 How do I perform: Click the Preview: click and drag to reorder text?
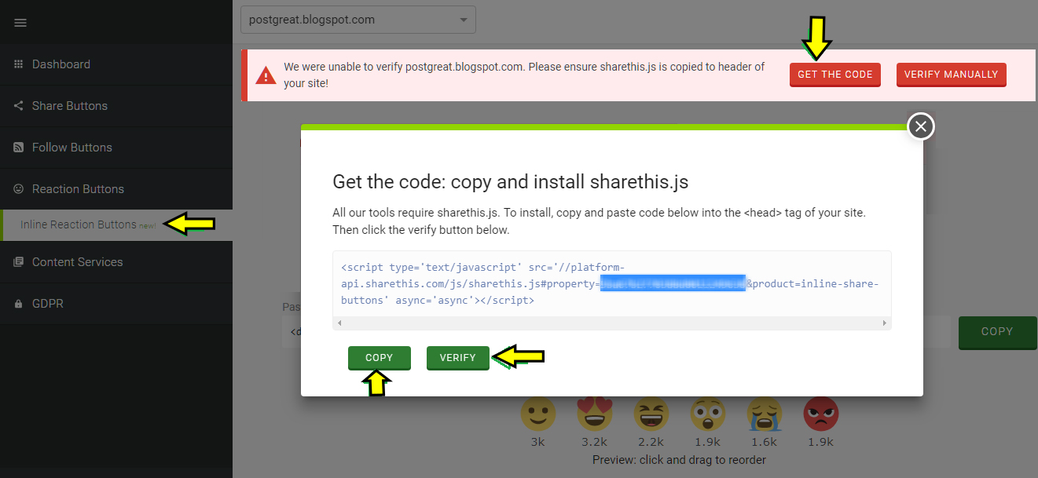coord(679,460)
